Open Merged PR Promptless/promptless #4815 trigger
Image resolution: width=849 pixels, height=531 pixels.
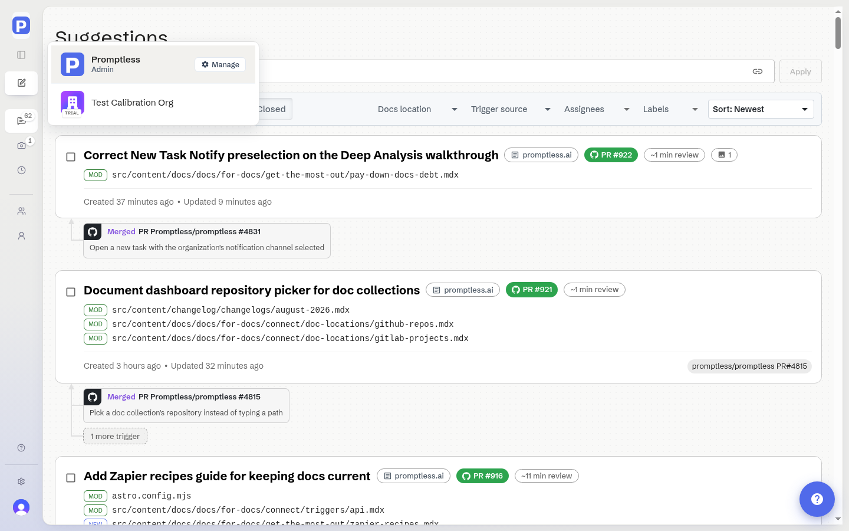(x=186, y=405)
